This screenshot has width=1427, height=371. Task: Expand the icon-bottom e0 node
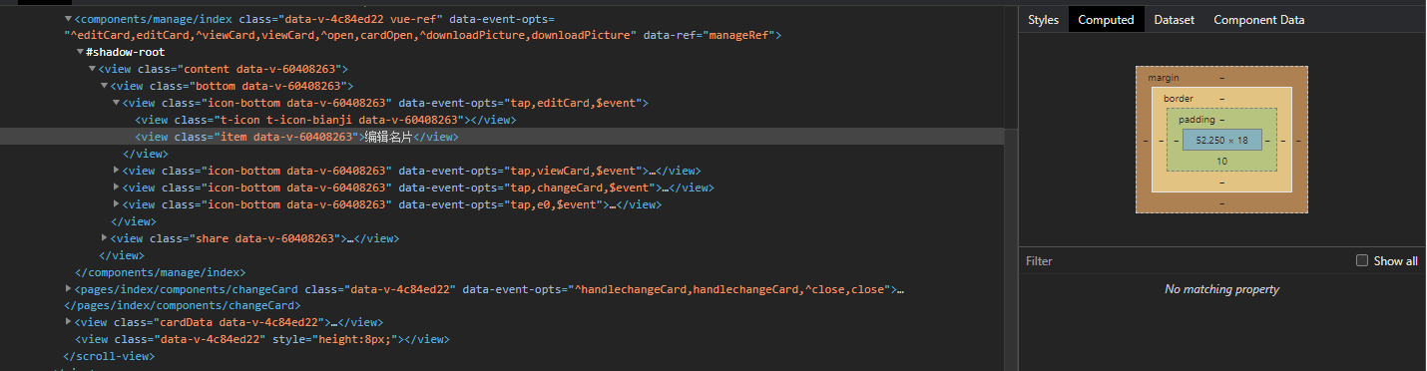click(x=116, y=204)
